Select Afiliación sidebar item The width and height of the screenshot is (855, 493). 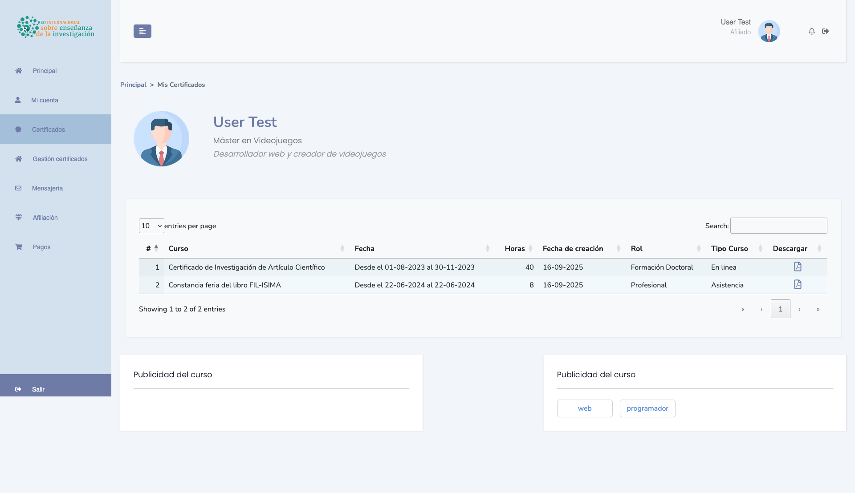tap(45, 218)
